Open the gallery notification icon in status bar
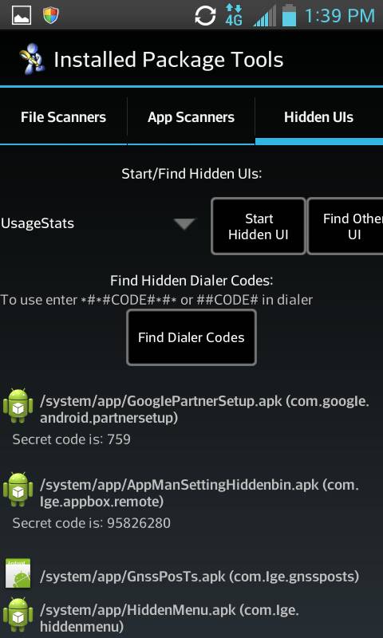 [22, 15]
